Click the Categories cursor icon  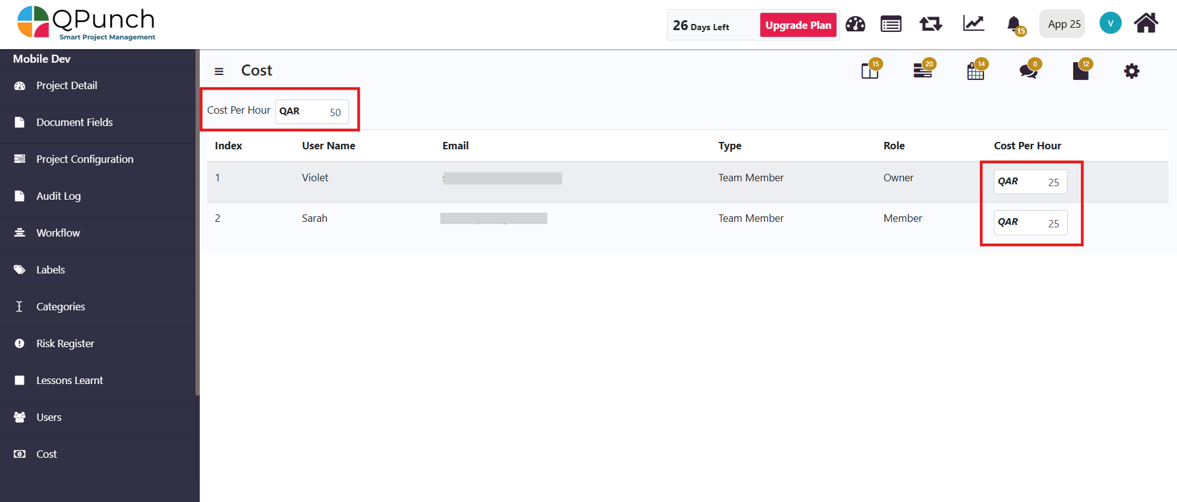20,307
